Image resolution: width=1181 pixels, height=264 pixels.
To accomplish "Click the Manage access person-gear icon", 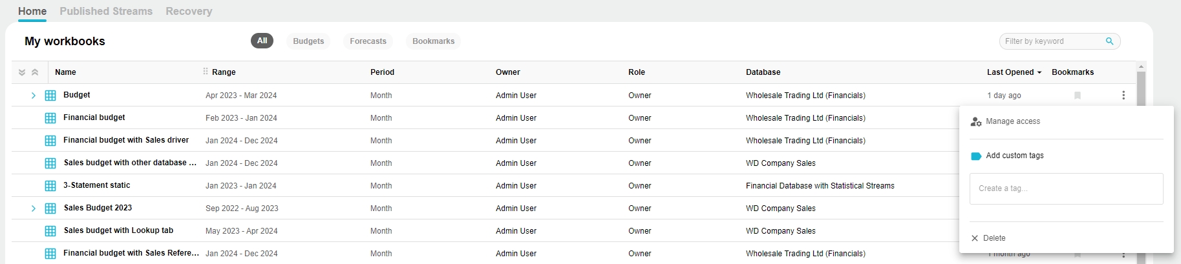I will (x=976, y=121).
